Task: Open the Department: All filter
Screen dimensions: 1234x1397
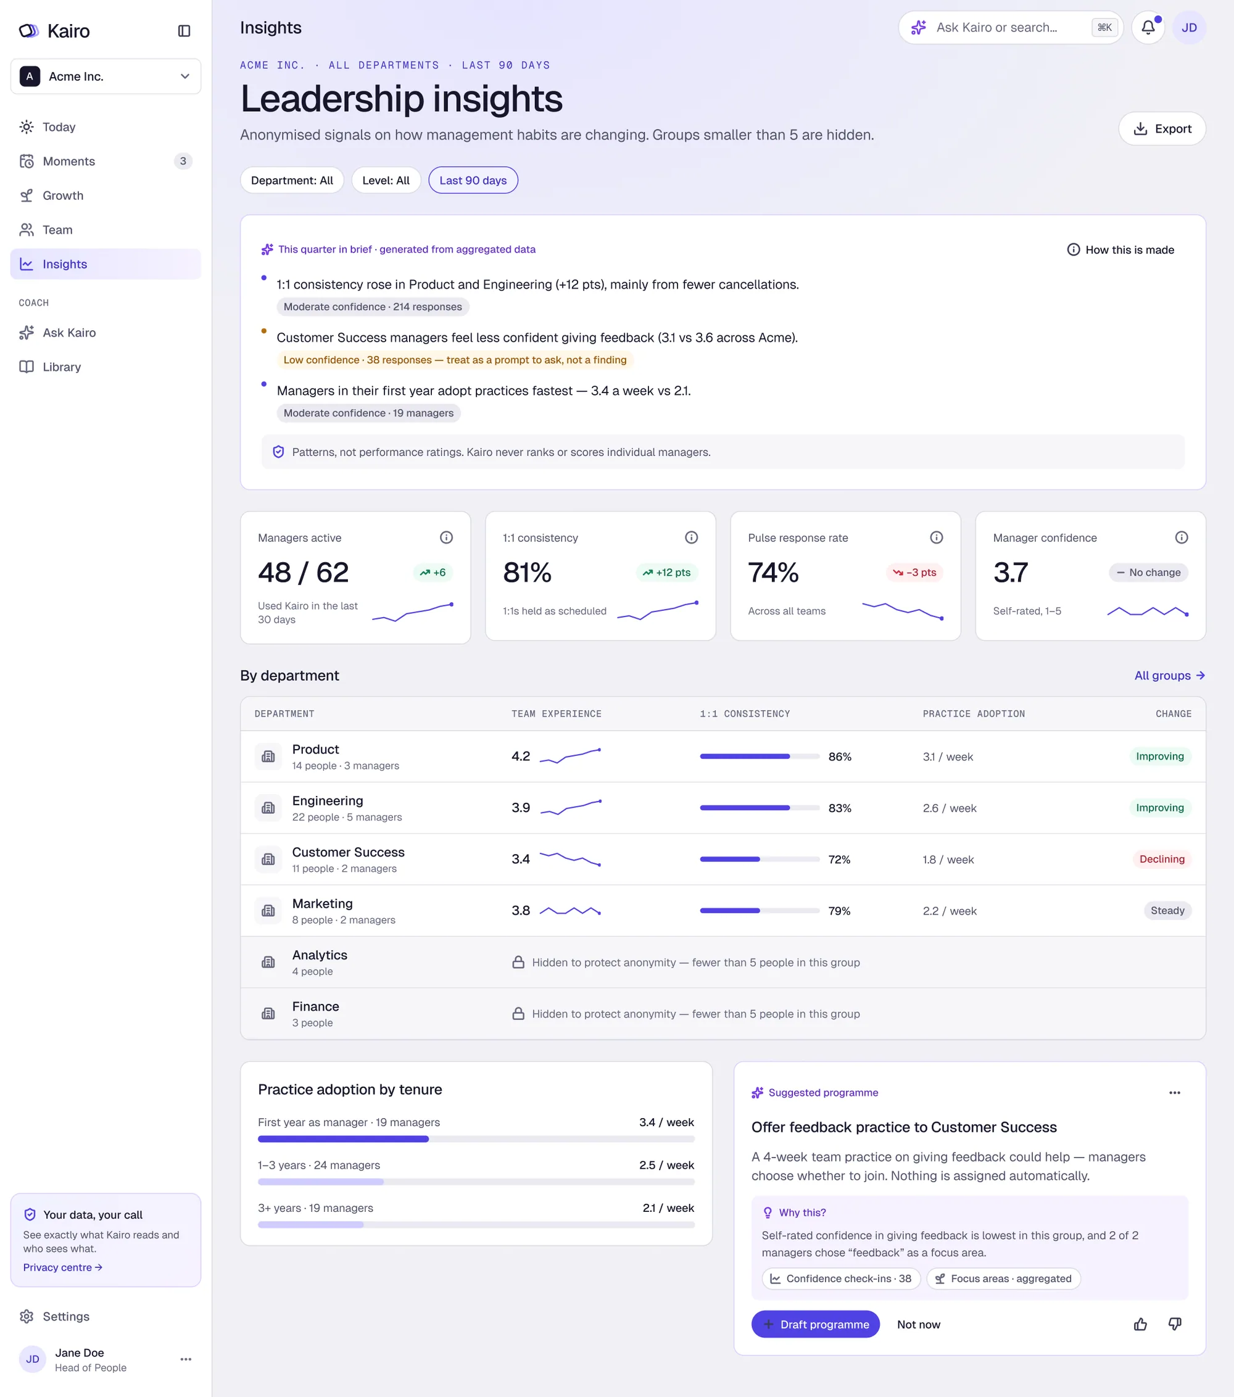Action: tap(292, 180)
